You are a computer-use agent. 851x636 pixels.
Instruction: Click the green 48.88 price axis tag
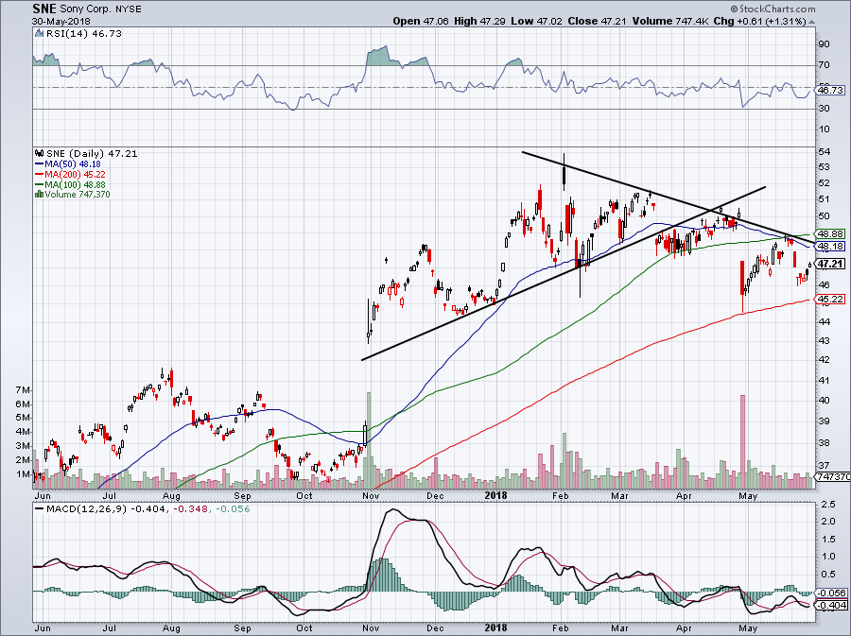830,233
